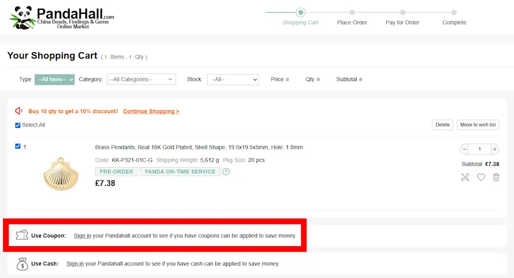Click the Shopping Cart progress circle

click(x=301, y=12)
